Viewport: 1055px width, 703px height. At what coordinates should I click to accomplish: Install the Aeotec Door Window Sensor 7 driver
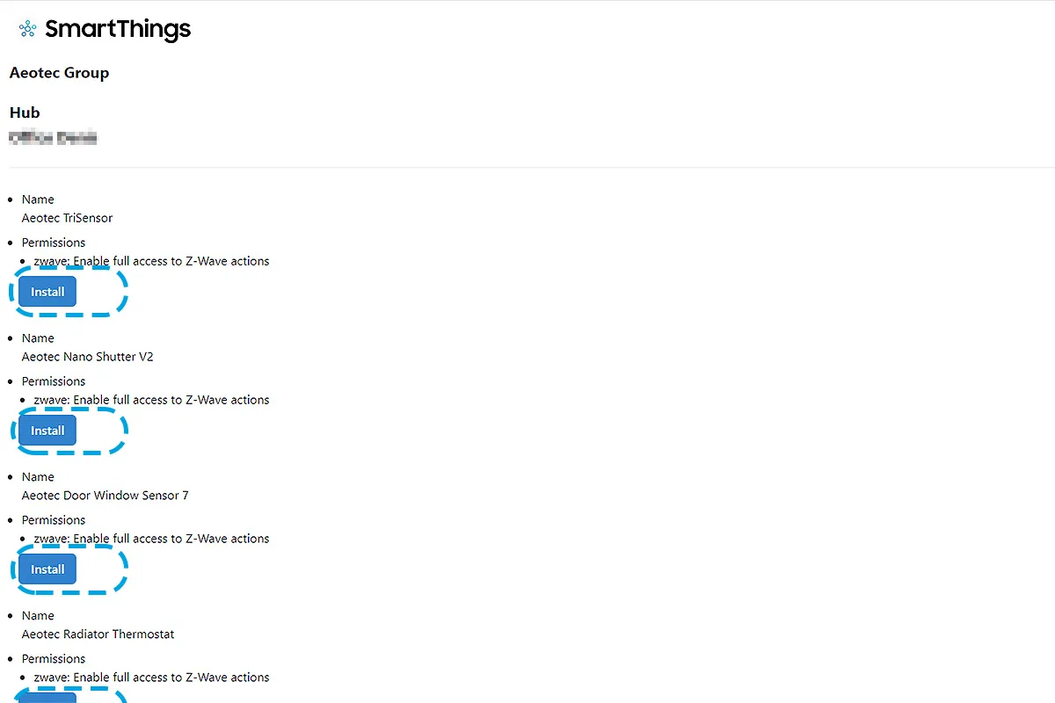pyautogui.click(x=47, y=569)
